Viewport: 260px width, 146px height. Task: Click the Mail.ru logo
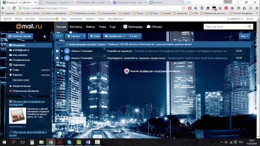[29, 26]
